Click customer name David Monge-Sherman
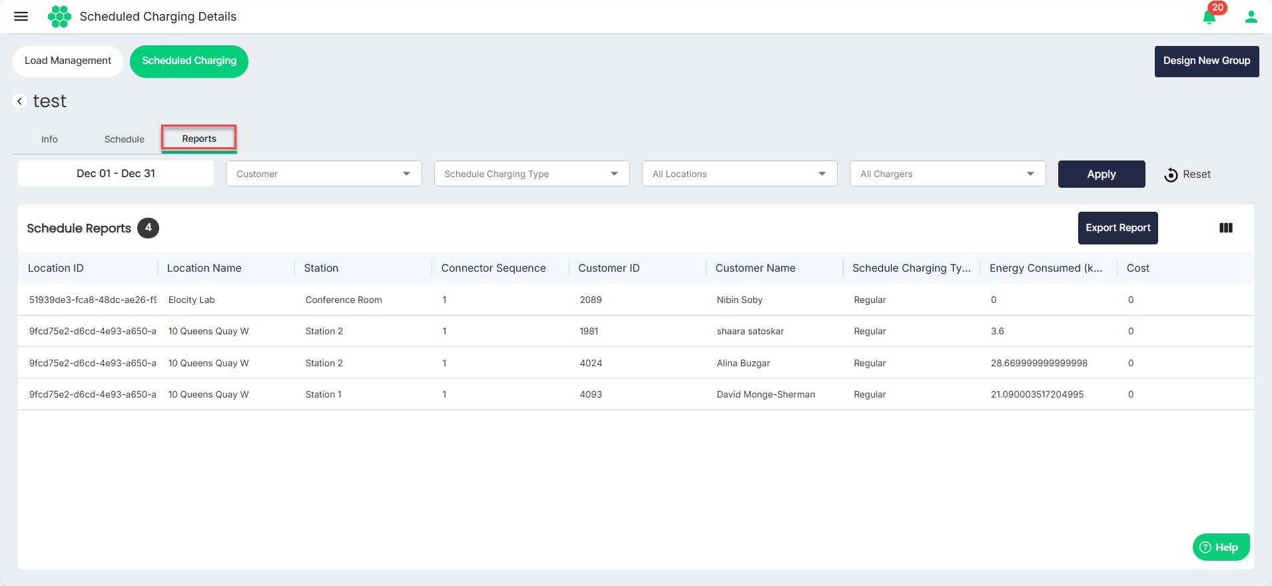This screenshot has width=1272, height=586. pos(766,394)
